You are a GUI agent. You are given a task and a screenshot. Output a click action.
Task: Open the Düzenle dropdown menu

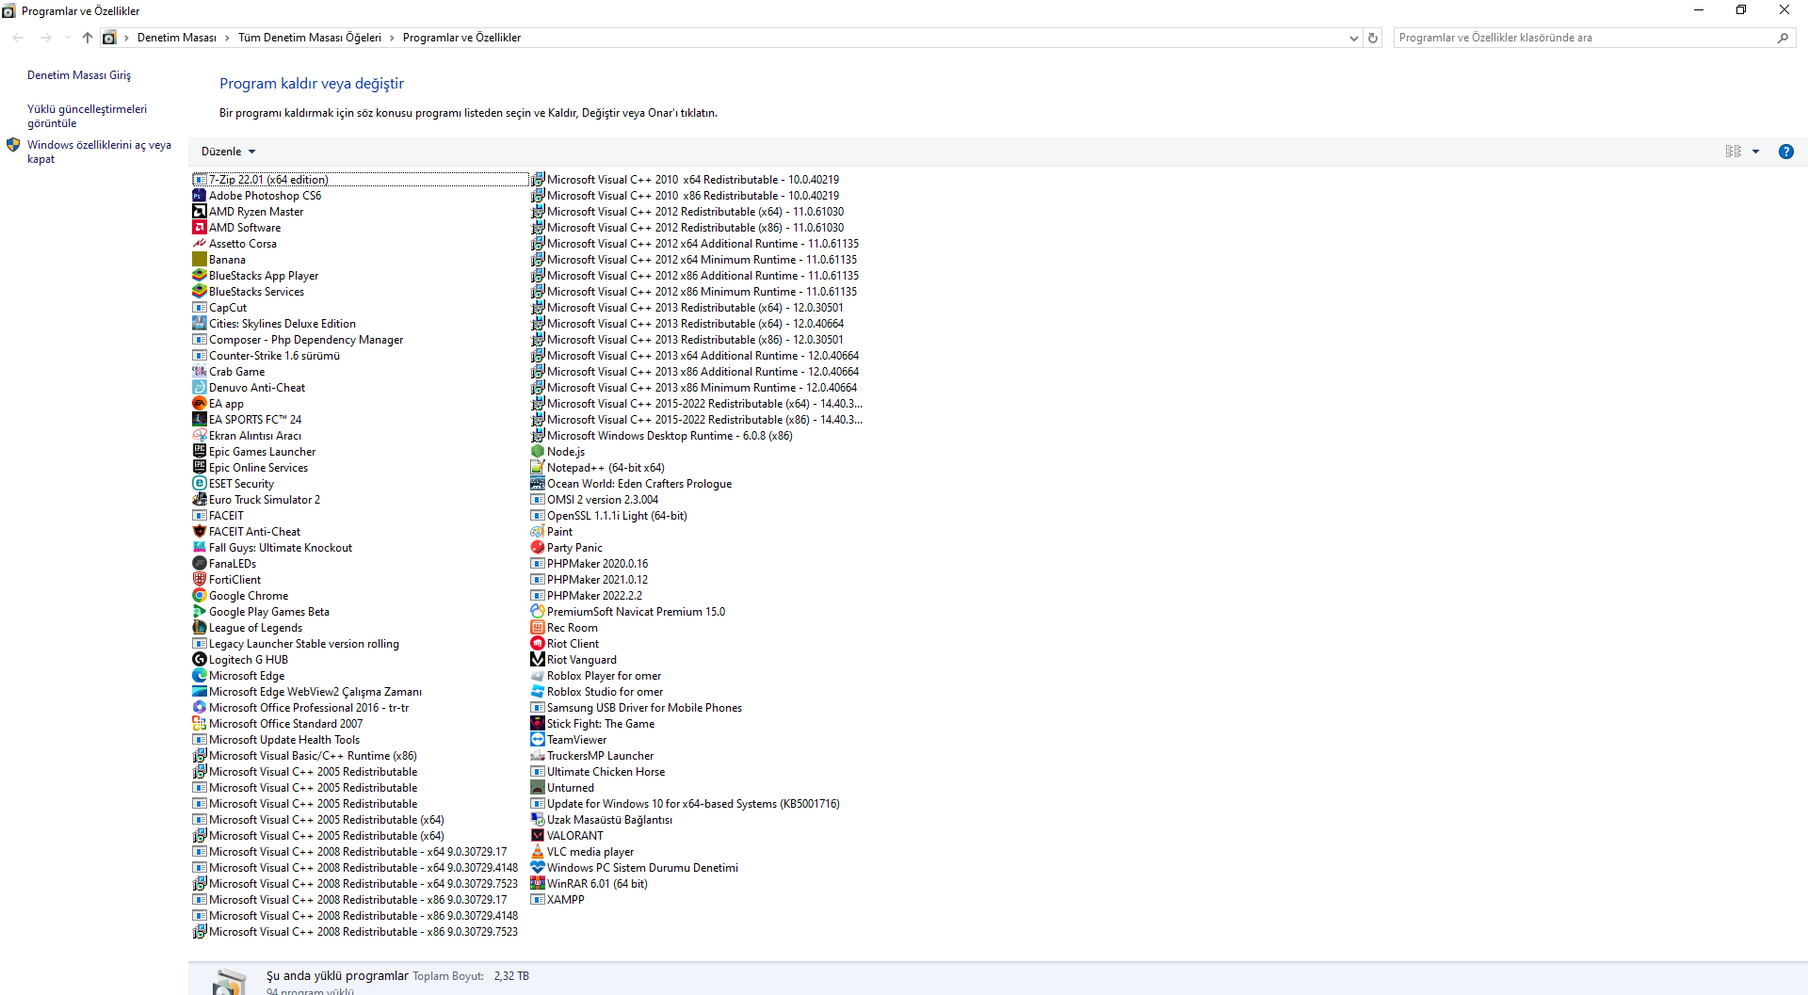click(228, 152)
